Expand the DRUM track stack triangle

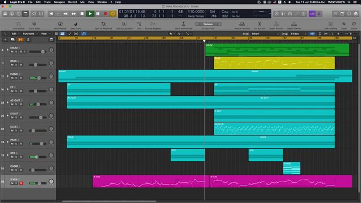(7, 50)
